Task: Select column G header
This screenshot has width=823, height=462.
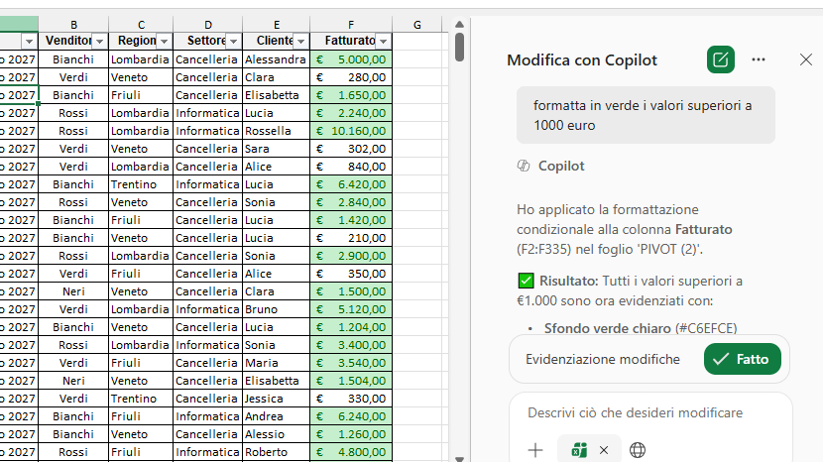Action: [417, 24]
